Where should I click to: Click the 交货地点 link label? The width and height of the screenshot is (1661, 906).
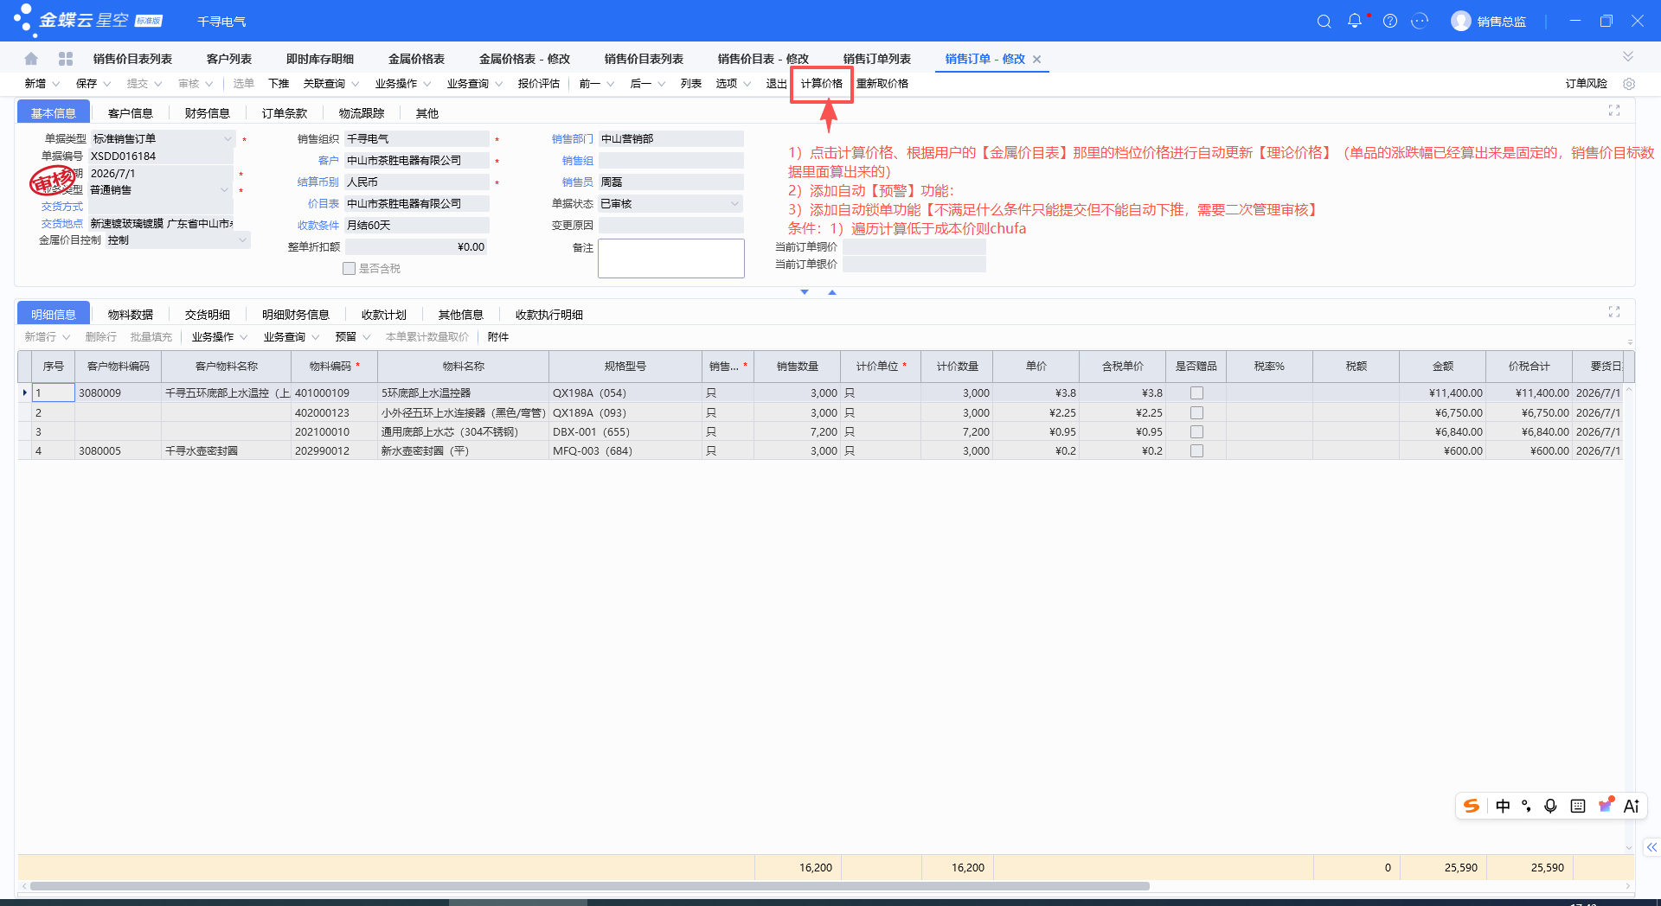coord(62,224)
